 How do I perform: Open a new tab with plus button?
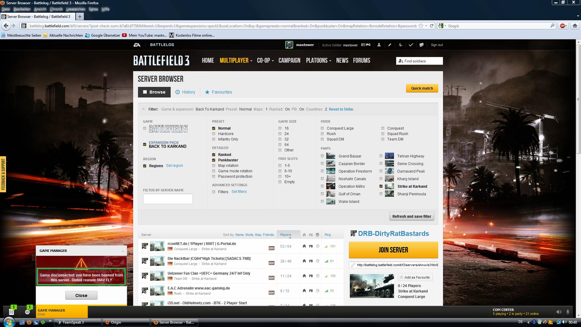click(x=80, y=17)
